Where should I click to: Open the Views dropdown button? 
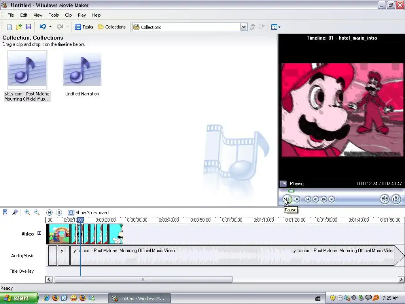point(276,27)
